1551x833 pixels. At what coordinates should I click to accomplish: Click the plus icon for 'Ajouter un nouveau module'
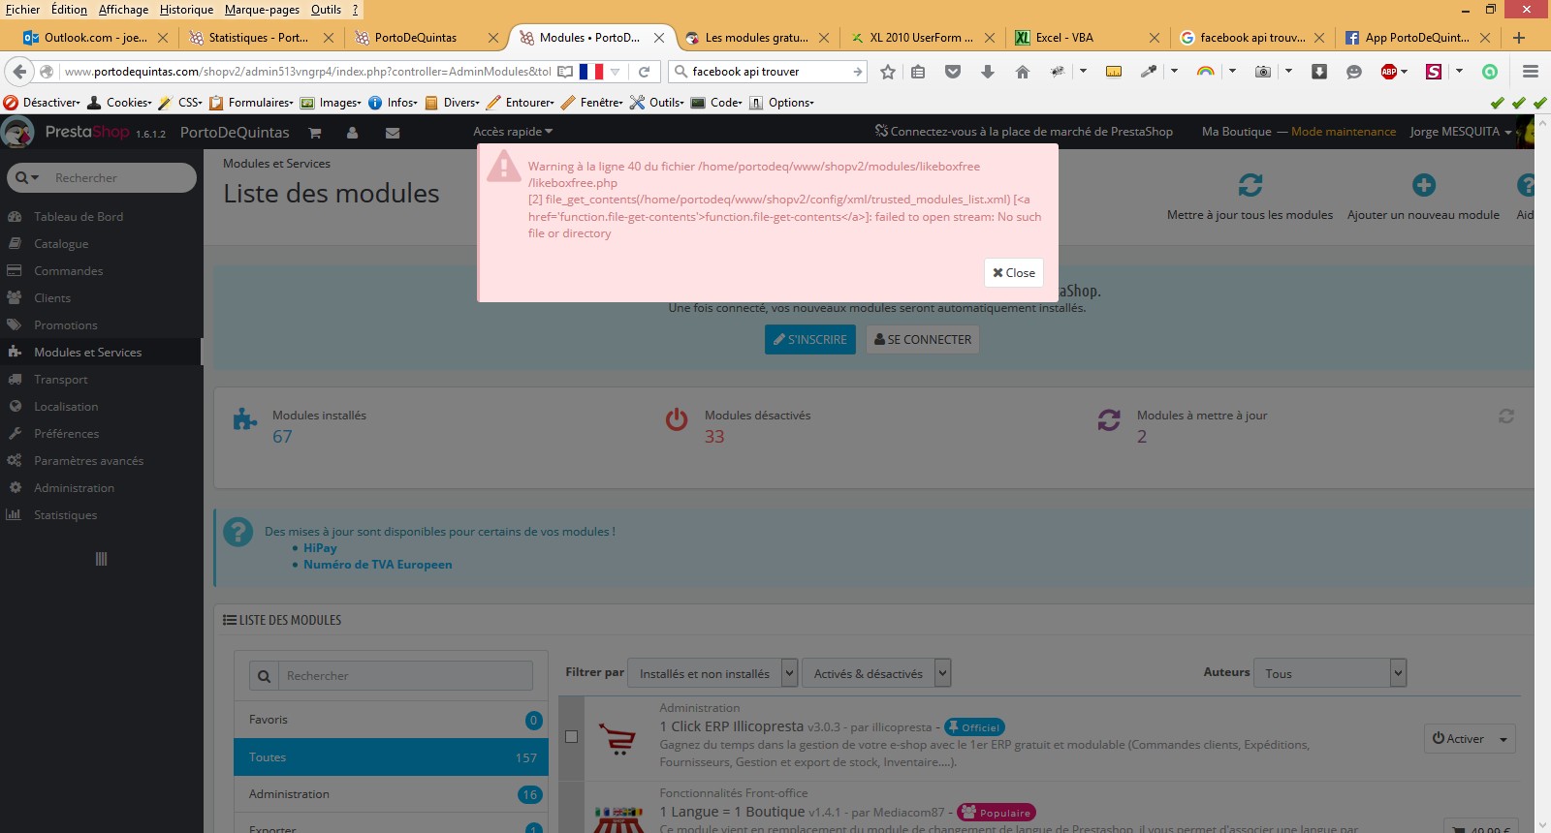click(1423, 184)
